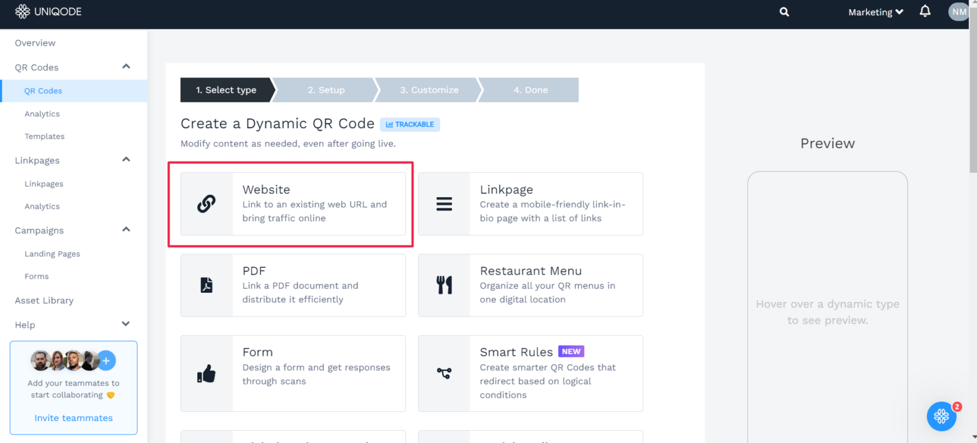The width and height of the screenshot is (977, 443).
Task: Open the Uniqode chat bubble with 2 notifications
Action: tap(941, 416)
